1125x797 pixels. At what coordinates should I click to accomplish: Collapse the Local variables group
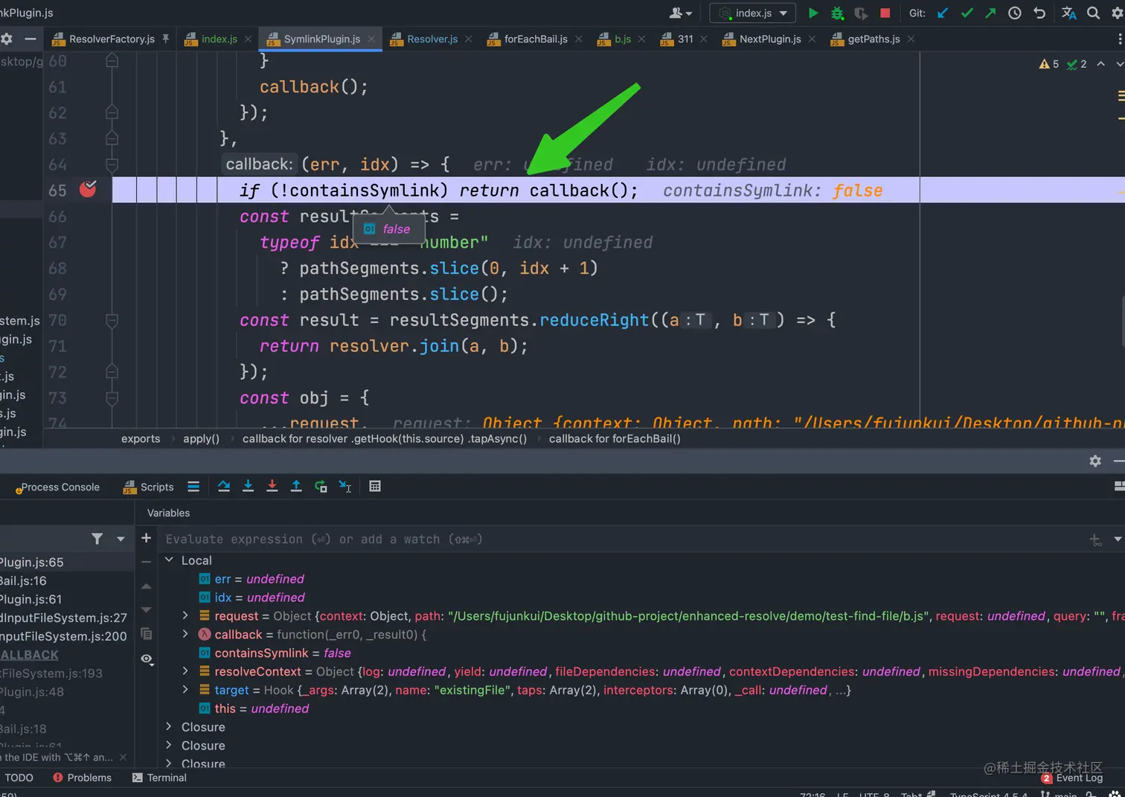click(x=169, y=560)
